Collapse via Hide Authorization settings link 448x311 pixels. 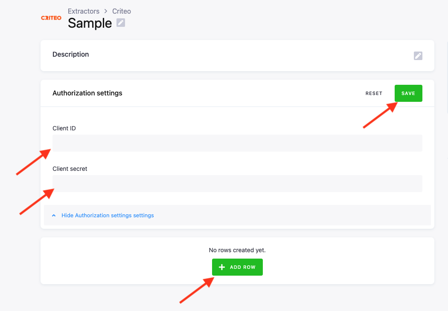[x=108, y=216]
